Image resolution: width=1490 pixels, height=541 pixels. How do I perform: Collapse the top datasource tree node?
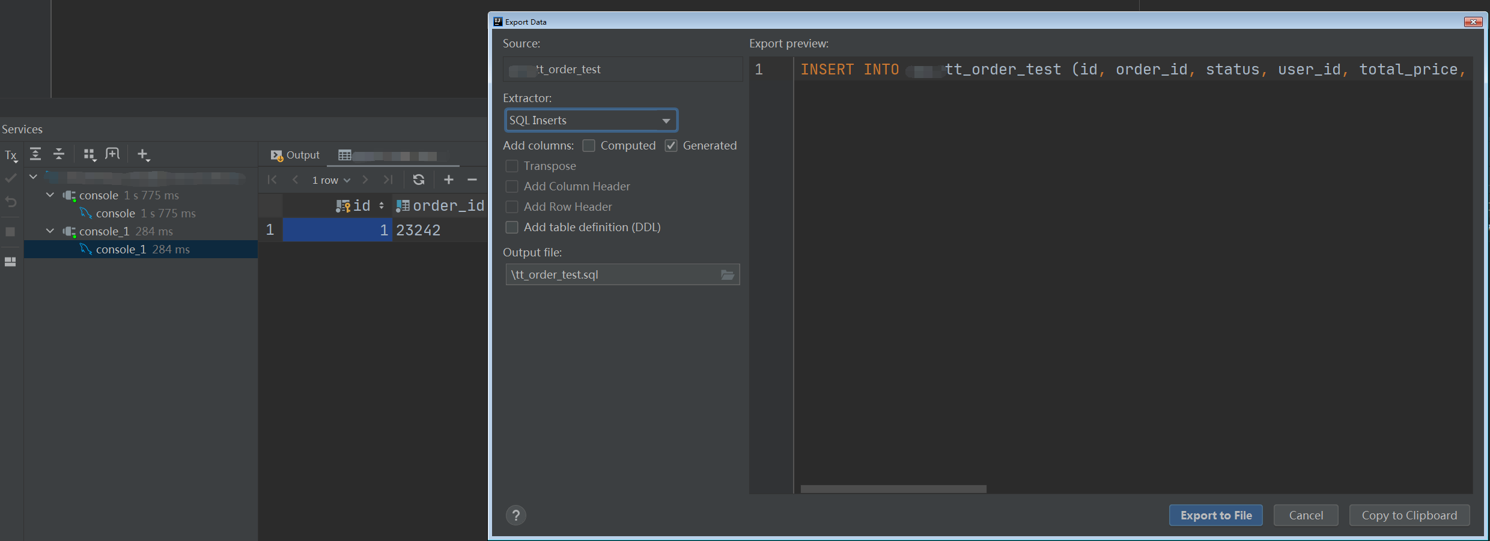[34, 177]
